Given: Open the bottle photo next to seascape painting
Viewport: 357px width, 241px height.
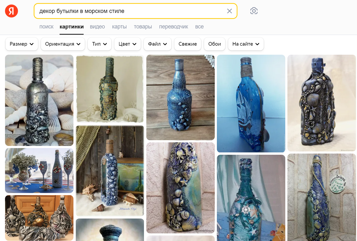Looking at the screenshot, I should [110, 171].
